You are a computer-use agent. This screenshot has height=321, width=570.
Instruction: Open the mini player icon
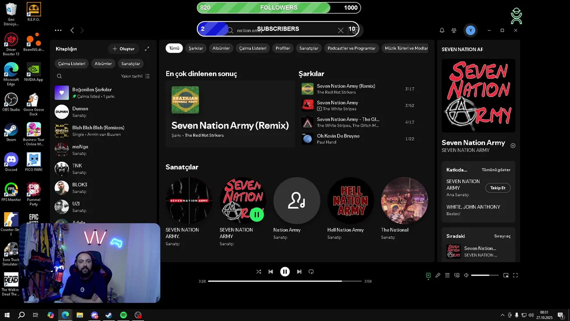pyautogui.click(x=506, y=276)
